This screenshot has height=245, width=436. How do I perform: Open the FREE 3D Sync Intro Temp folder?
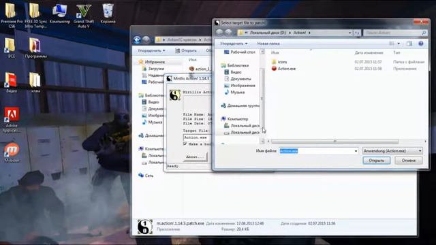[x=35, y=15]
